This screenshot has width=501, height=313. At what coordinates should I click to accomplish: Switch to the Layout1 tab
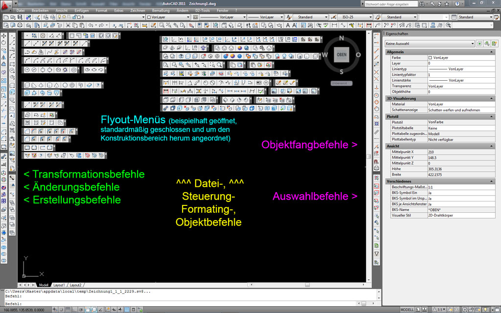click(59, 285)
